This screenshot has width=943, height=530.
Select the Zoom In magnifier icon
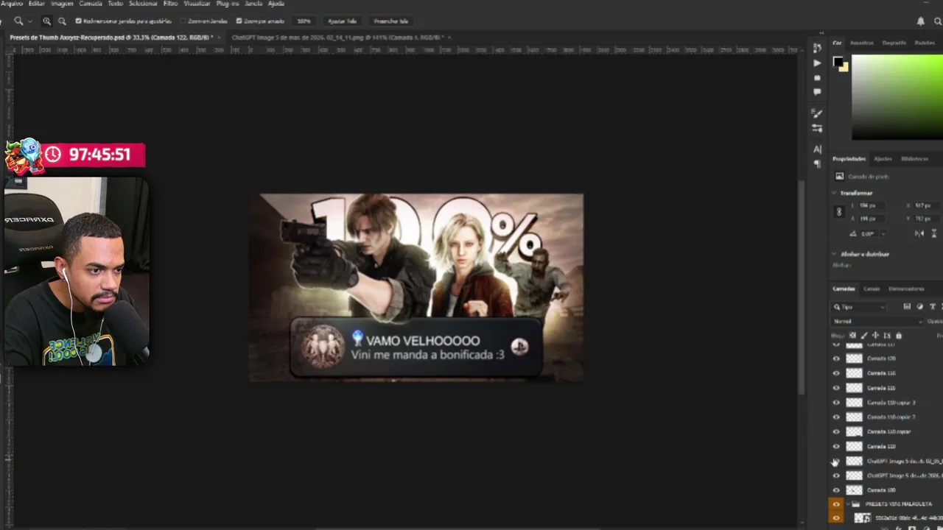coord(46,21)
